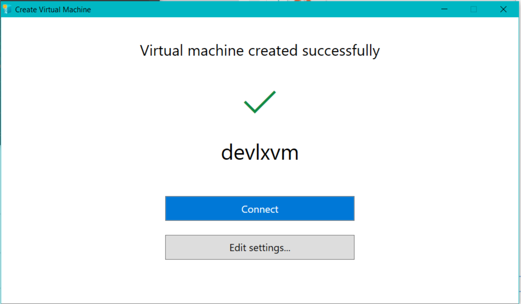Click the maximize icon on the title bar

(x=473, y=9)
